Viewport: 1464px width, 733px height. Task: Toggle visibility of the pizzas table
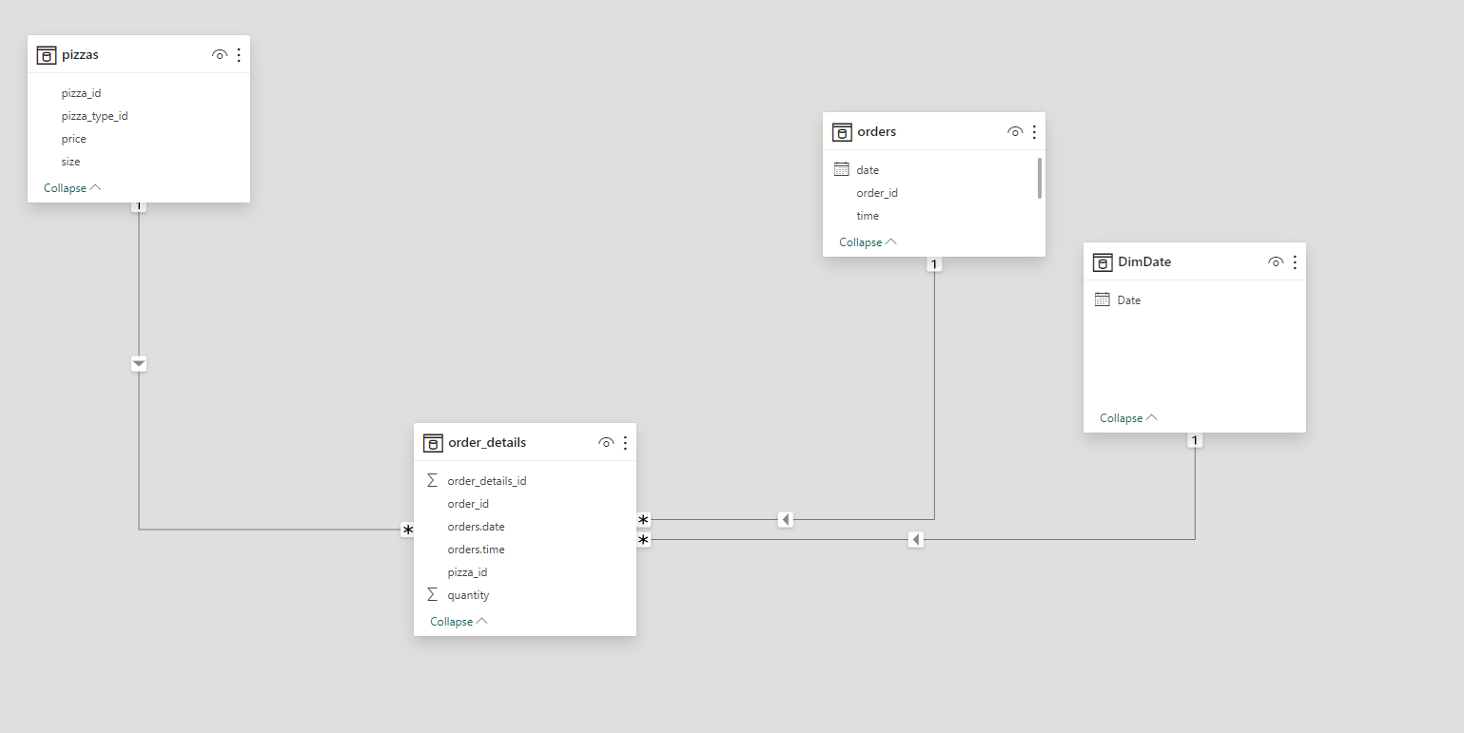point(219,55)
